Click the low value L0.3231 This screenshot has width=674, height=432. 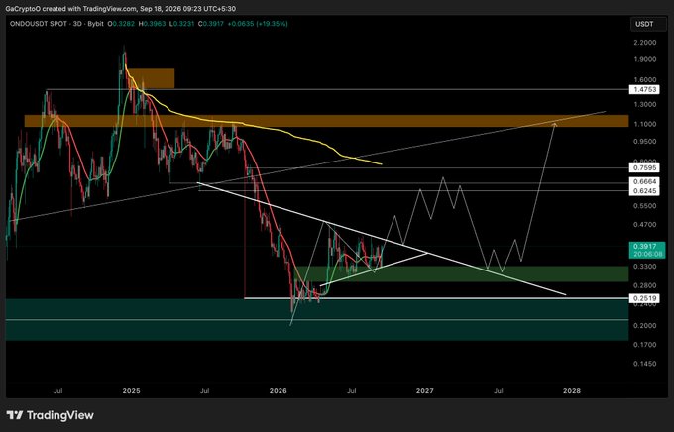pos(181,24)
